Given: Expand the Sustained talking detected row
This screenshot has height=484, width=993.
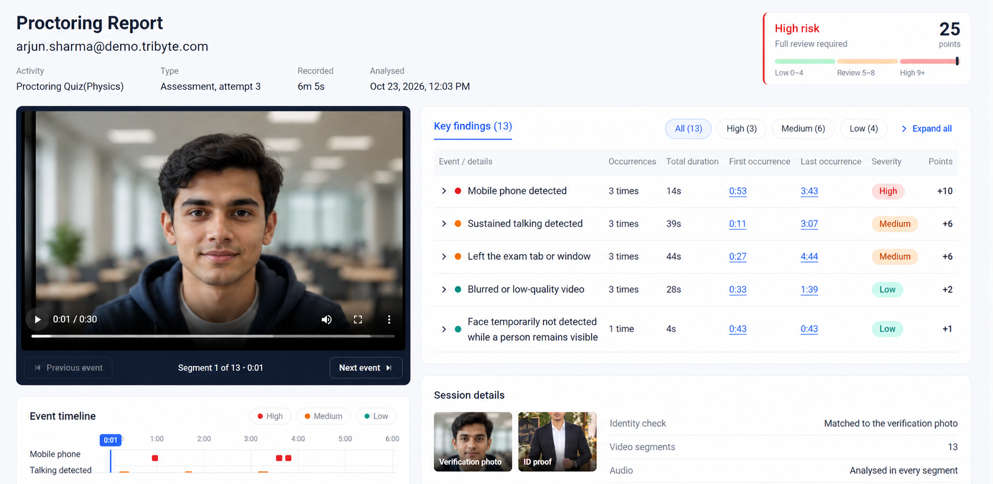Looking at the screenshot, I should tap(444, 224).
